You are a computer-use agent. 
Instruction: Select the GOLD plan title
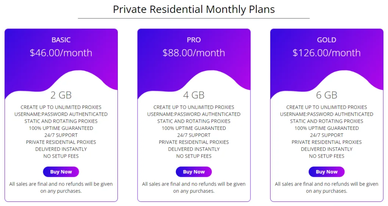pos(327,40)
